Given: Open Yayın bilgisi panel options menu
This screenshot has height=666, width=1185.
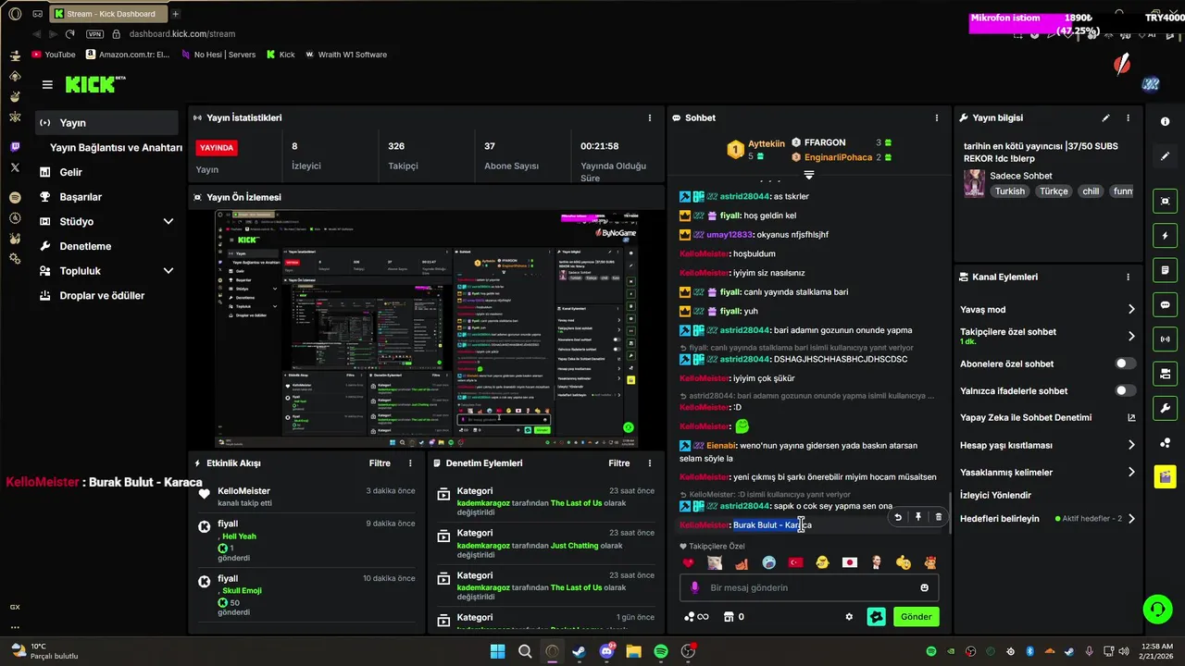Looking at the screenshot, I should (1128, 118).
